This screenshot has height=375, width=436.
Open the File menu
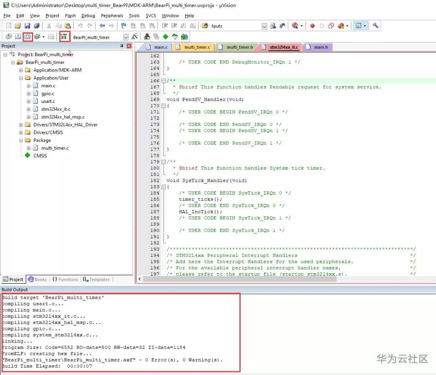[7, 16]
